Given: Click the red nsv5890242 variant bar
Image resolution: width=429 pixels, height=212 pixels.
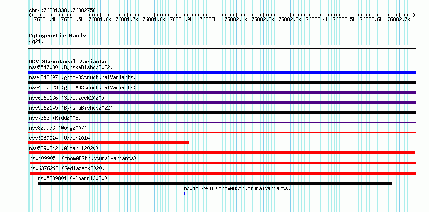Looking at the screenshot, I should pos(222,153).
